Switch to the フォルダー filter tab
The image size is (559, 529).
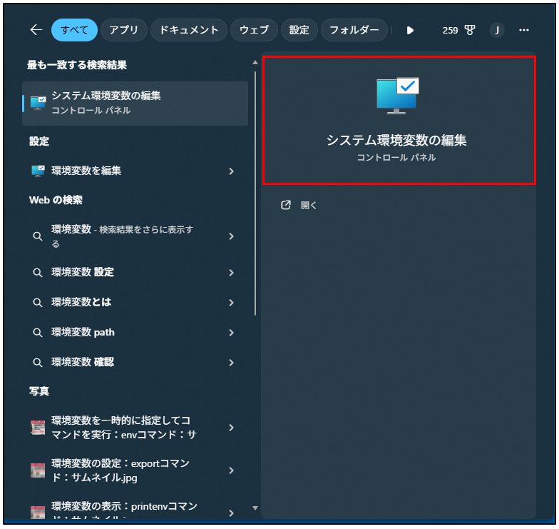click(x=354, y=30)
